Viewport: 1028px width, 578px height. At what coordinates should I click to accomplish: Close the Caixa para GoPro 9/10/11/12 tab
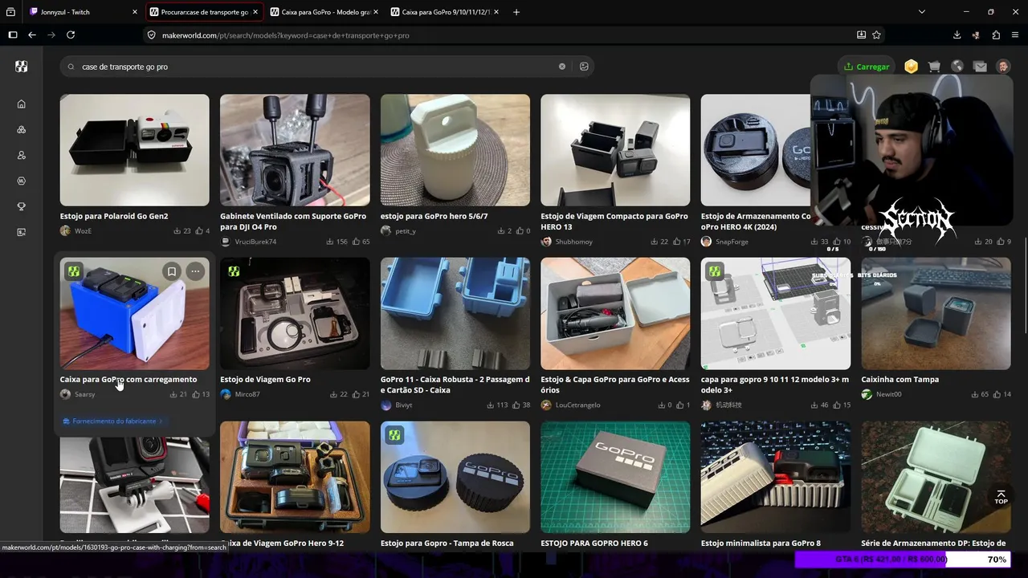496,12
